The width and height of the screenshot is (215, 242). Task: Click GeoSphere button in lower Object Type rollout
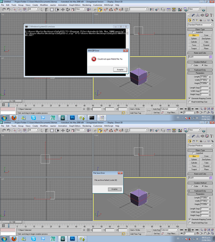[206, 159]
